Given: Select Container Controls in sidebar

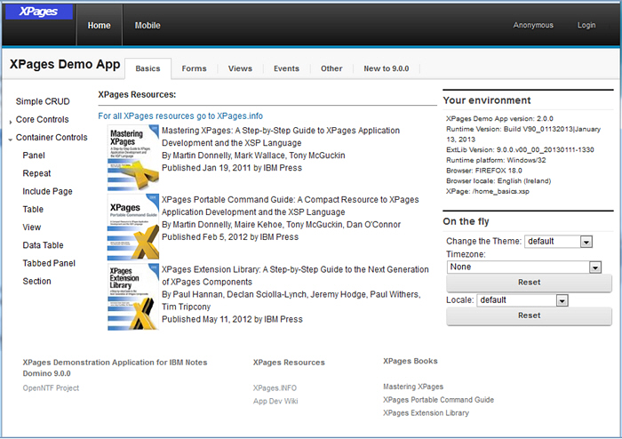Looking at the screenshot, I should tap(52, 137).
